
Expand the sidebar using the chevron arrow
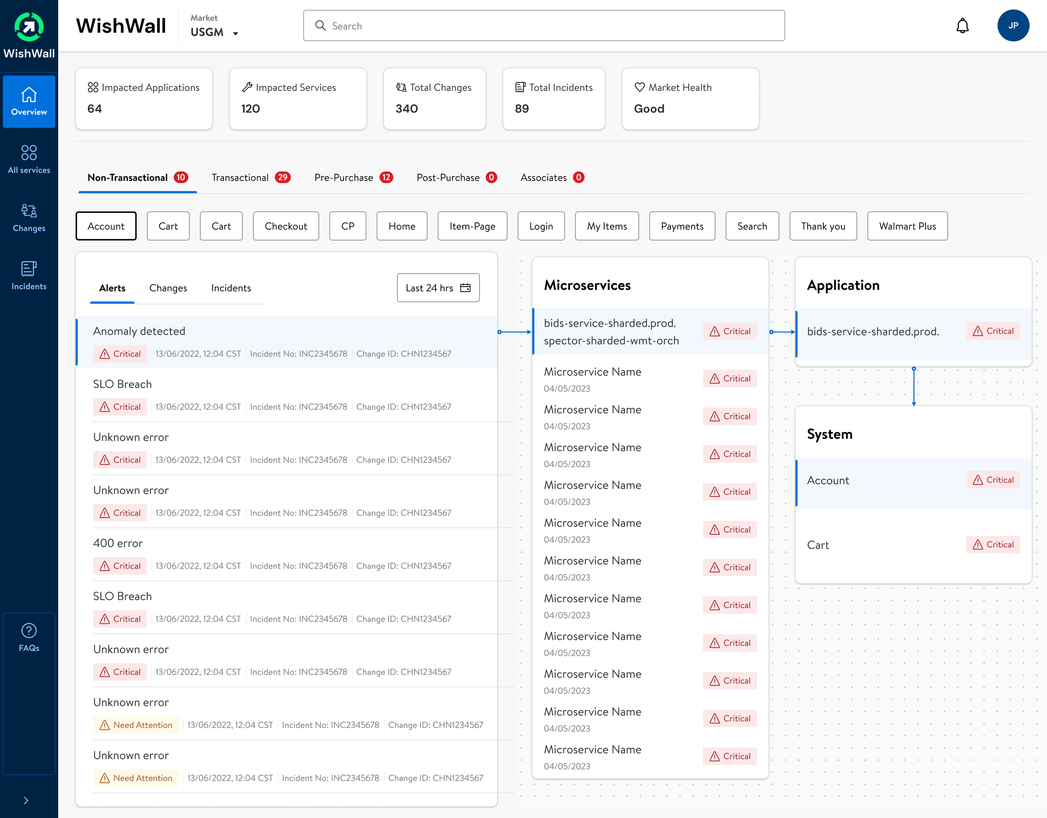tap(26, 800)
